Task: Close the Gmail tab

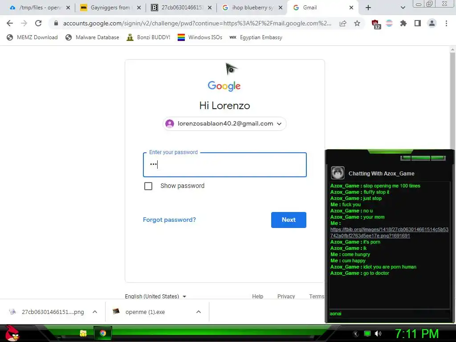Action: pyautogui.click(x=351, y=8)
